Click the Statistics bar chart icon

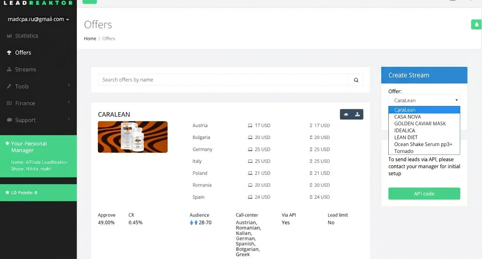9,36
